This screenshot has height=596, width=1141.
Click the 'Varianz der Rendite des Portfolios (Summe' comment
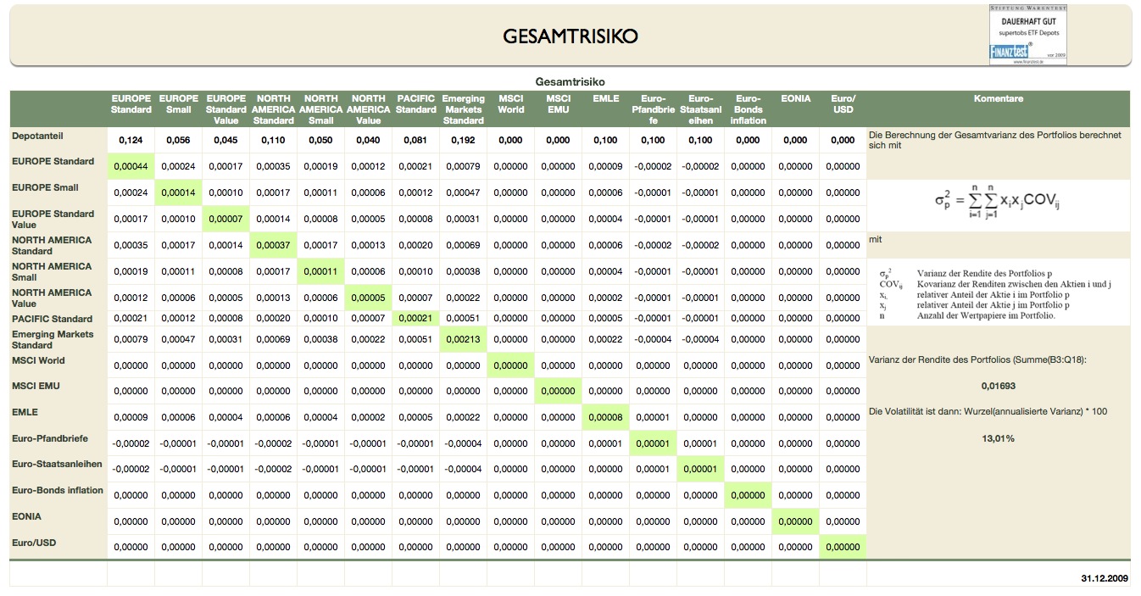click(977, 360)
